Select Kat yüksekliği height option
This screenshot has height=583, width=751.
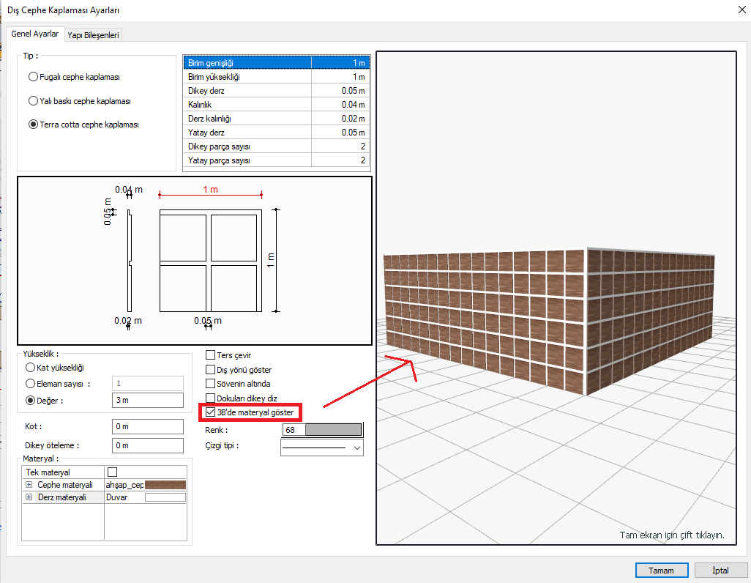coord(31,368)
